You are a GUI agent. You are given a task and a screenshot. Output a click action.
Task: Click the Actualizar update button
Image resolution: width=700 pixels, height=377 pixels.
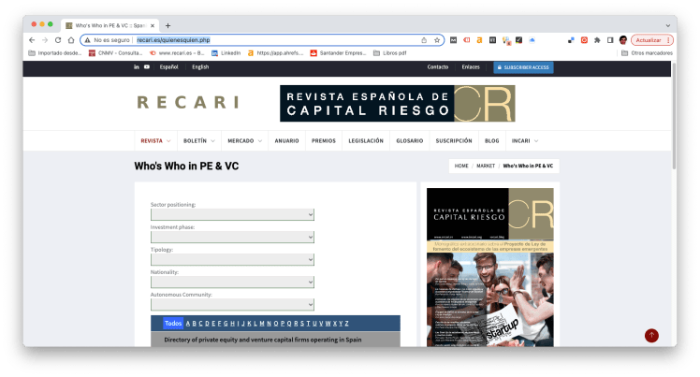click(651, 40)
